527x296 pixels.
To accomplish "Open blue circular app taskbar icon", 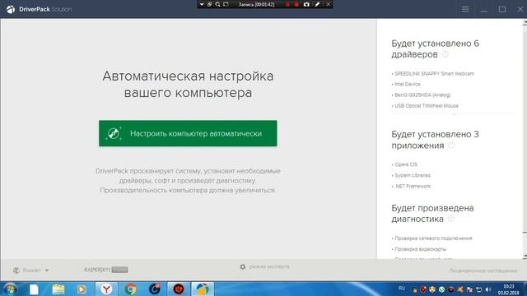I will coord(155,289).
